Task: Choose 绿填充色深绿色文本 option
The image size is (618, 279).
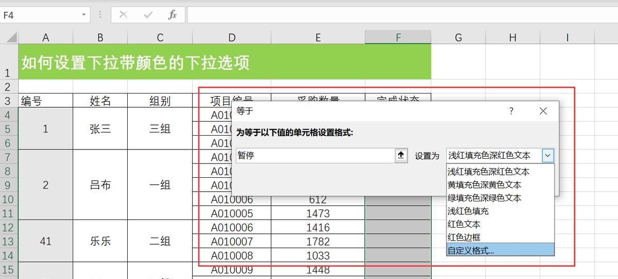Action: (500, 198)
